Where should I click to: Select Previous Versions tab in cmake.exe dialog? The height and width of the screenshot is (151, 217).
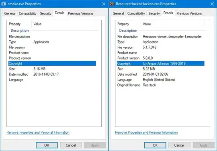point(80,13)
